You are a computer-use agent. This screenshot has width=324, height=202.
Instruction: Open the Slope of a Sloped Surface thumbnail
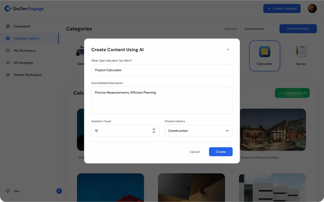coord(273,130)
